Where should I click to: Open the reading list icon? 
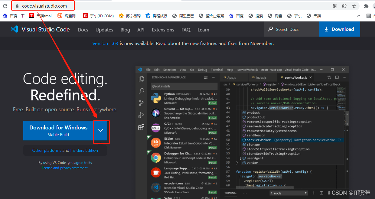(369, 16)
